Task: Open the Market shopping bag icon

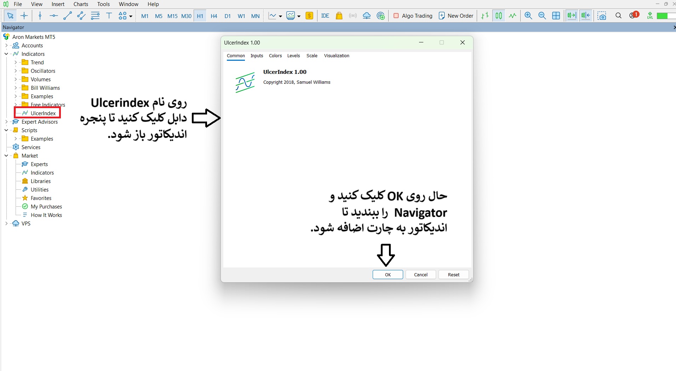Action: pos(339,16)
